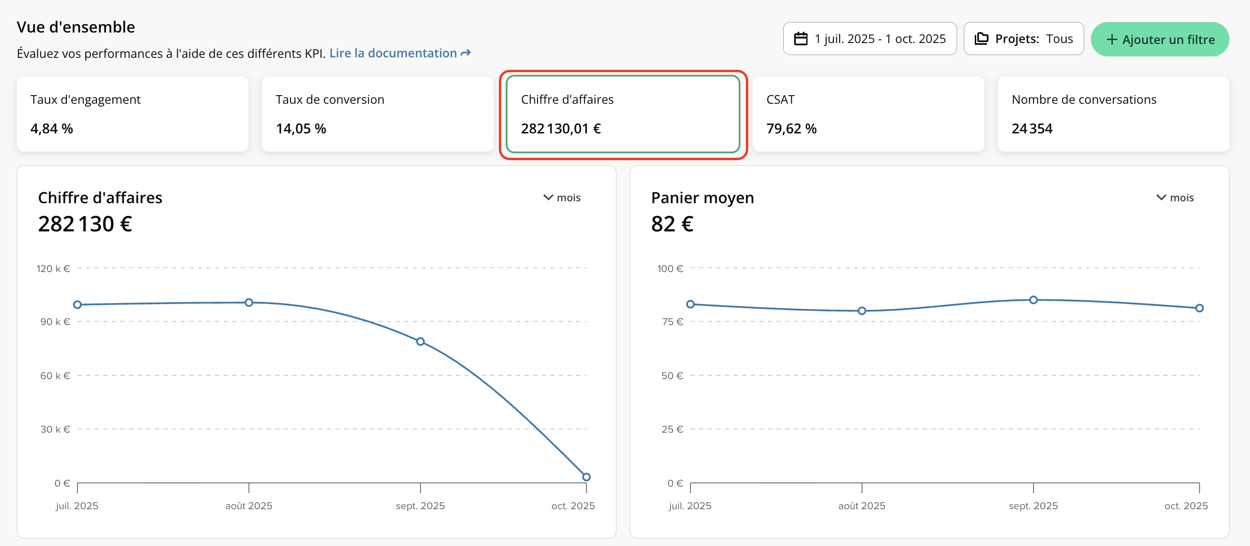The height and width of the screenshot is (546, 1250).
Task: Click the calendar icon in date filter
Action: coord(801,39)
